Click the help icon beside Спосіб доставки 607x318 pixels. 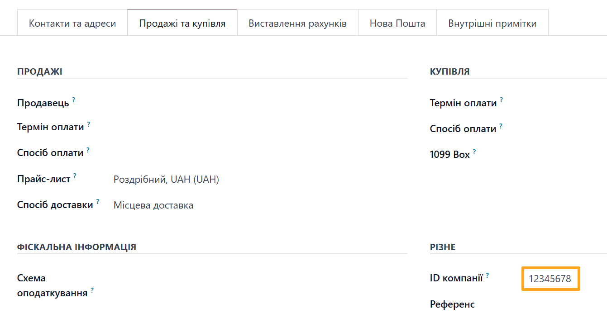pyautogui.click(x=97, y=201)
